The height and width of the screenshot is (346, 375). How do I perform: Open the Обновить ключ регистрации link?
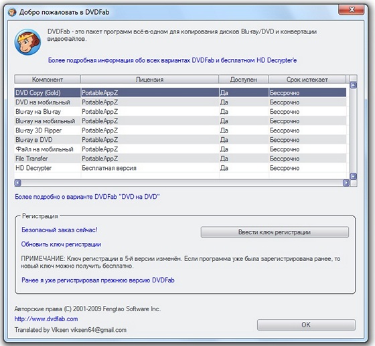click(61, 244)
